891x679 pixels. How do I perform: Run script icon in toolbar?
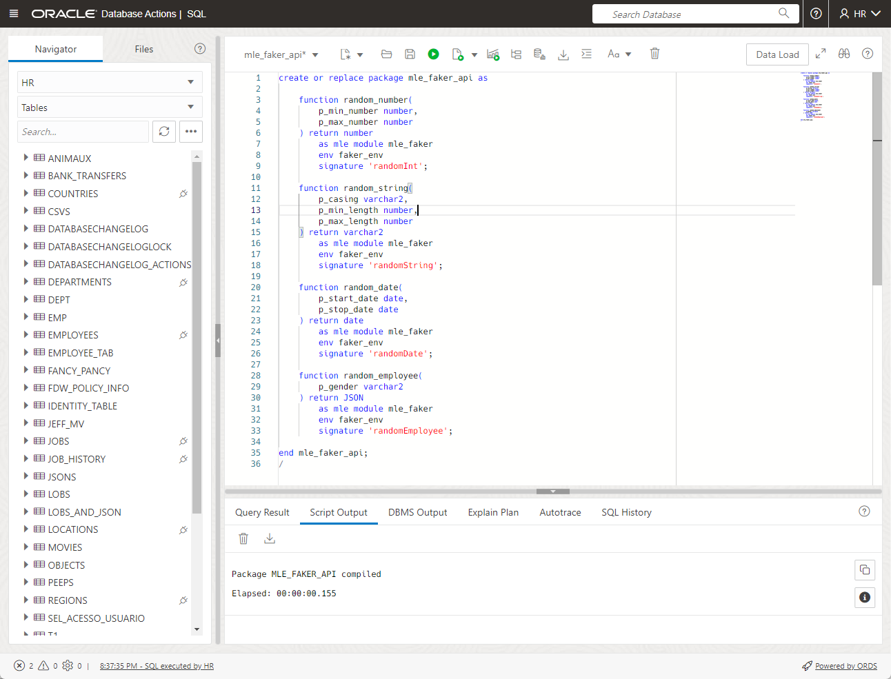coord(457,54)
